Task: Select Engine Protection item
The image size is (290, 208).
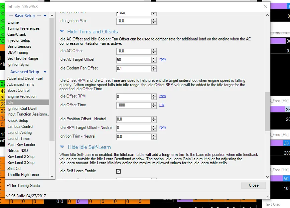Action: click(22, 96)
